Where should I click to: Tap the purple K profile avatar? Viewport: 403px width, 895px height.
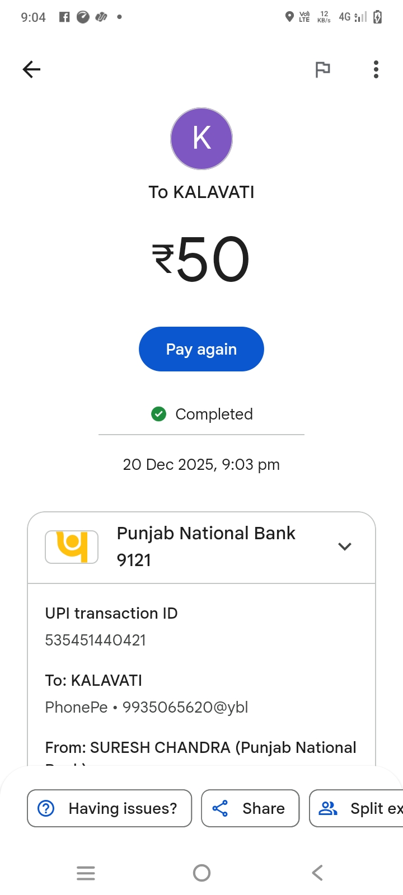pyautogui.click(x=201, y=139)
